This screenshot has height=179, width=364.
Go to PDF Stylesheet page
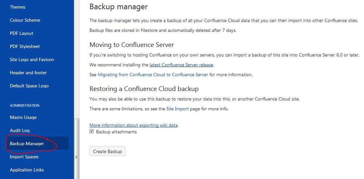click(25, 46)
